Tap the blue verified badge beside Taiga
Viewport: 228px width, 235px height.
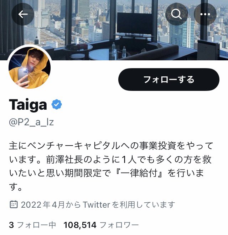pyautogui.click(x=57, y=104)
